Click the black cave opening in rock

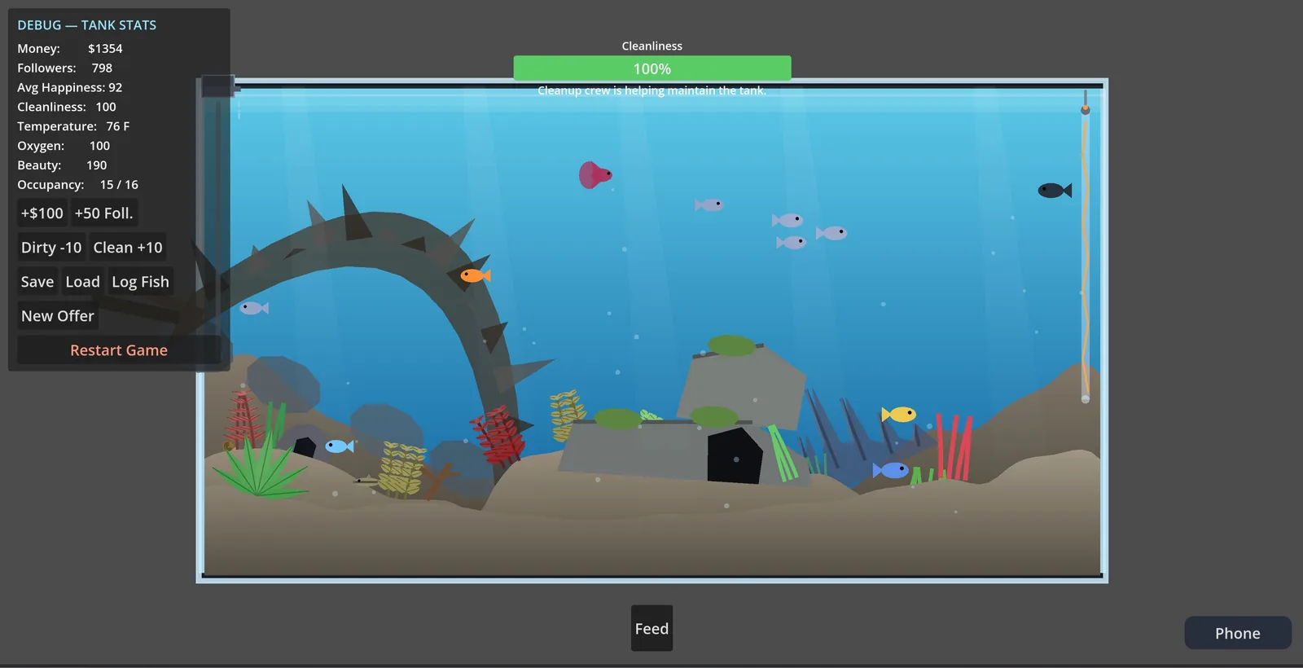[x=734, y=455]
